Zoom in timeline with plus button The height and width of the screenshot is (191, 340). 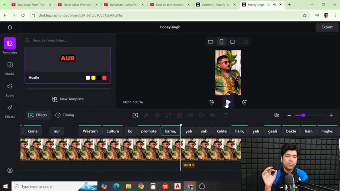point(331,115)
